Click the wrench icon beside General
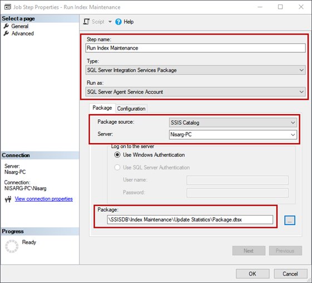Image resolution: width=312 pixels, height=283 pixels. tap(6, 26)
